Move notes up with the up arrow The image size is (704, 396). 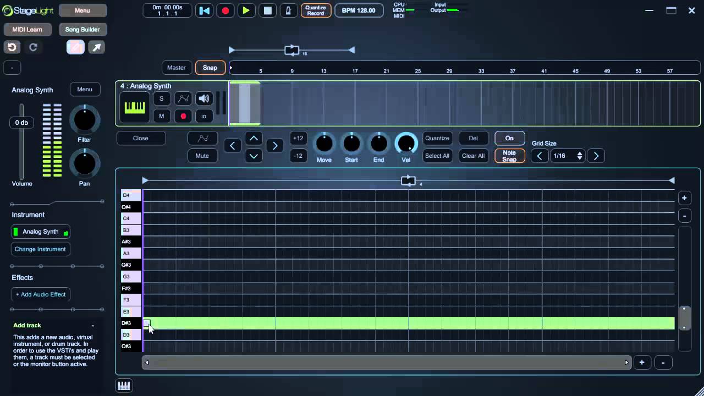click(254, 138)
